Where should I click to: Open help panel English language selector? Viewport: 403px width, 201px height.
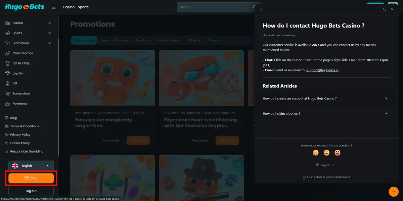coord(325,165)
